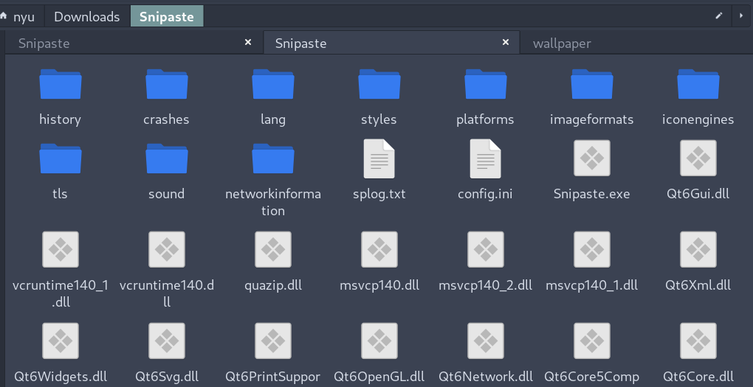753x387 pixels.
Task: Click the Snipaste path bar button
Action: pos(167,17)
